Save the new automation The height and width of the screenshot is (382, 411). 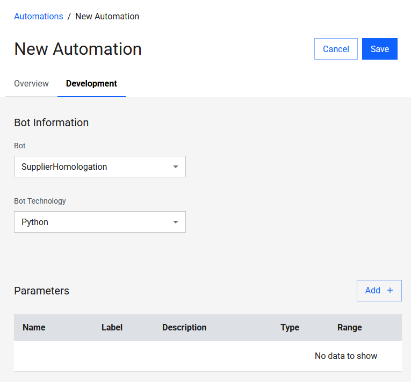pos(379,49)
